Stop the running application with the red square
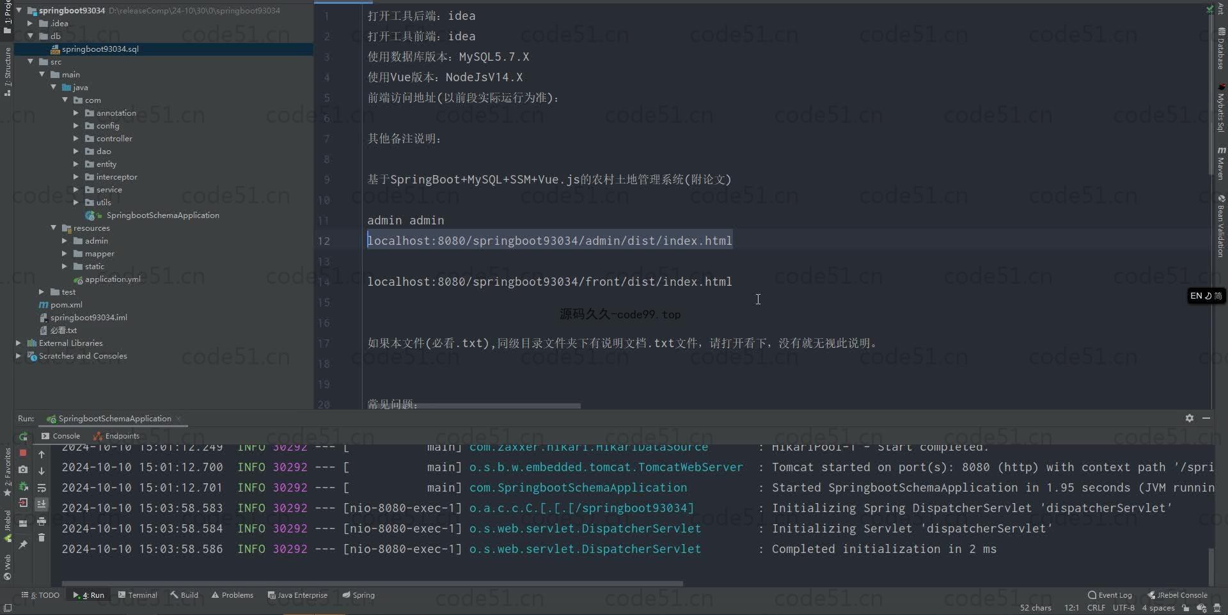Image resolution: width=1228 pixels, height=615 pixels. coord(23,453)
